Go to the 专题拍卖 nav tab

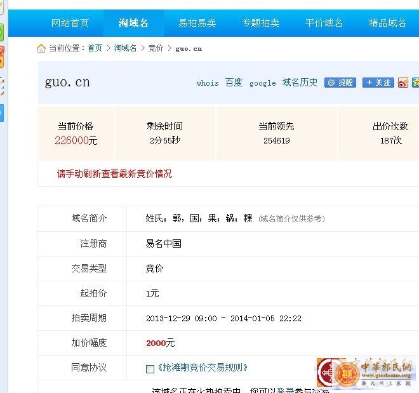coord(260,23)
